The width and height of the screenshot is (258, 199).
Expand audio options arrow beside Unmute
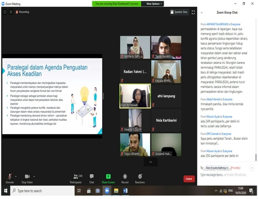click(16, 176)
